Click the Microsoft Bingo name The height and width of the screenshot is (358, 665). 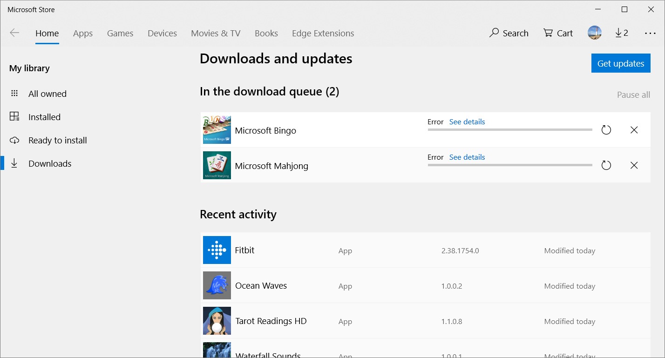pos(265,130)
